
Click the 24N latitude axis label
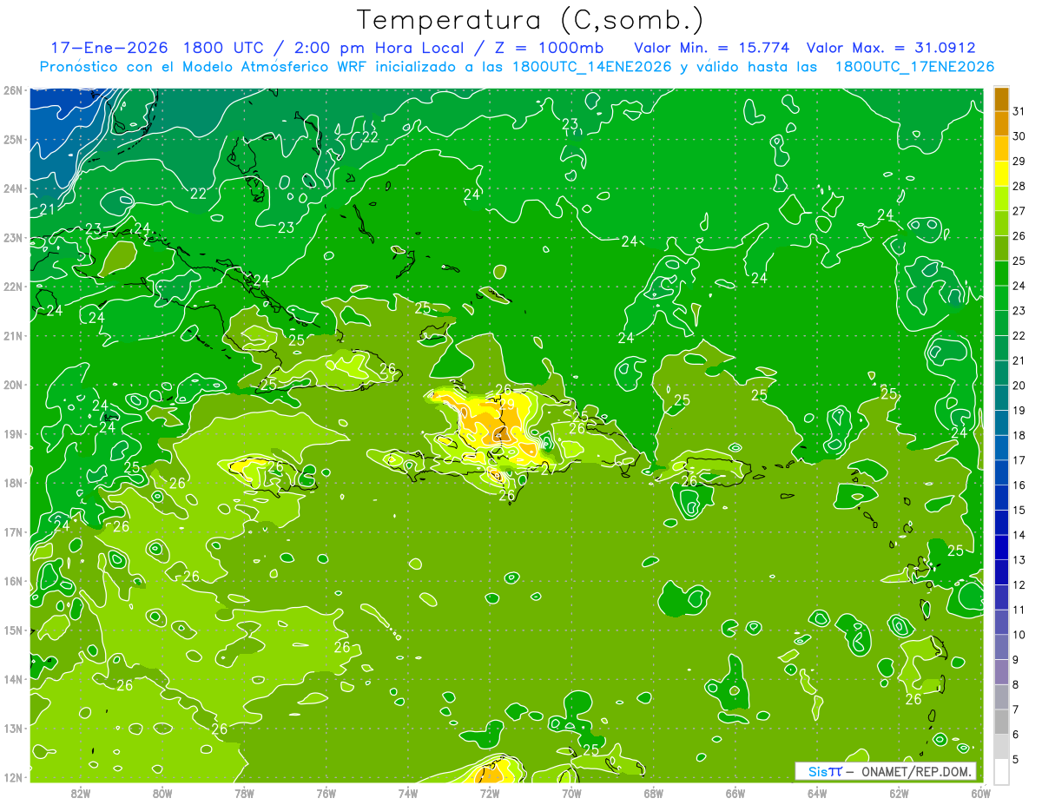(x=12, y=188)
